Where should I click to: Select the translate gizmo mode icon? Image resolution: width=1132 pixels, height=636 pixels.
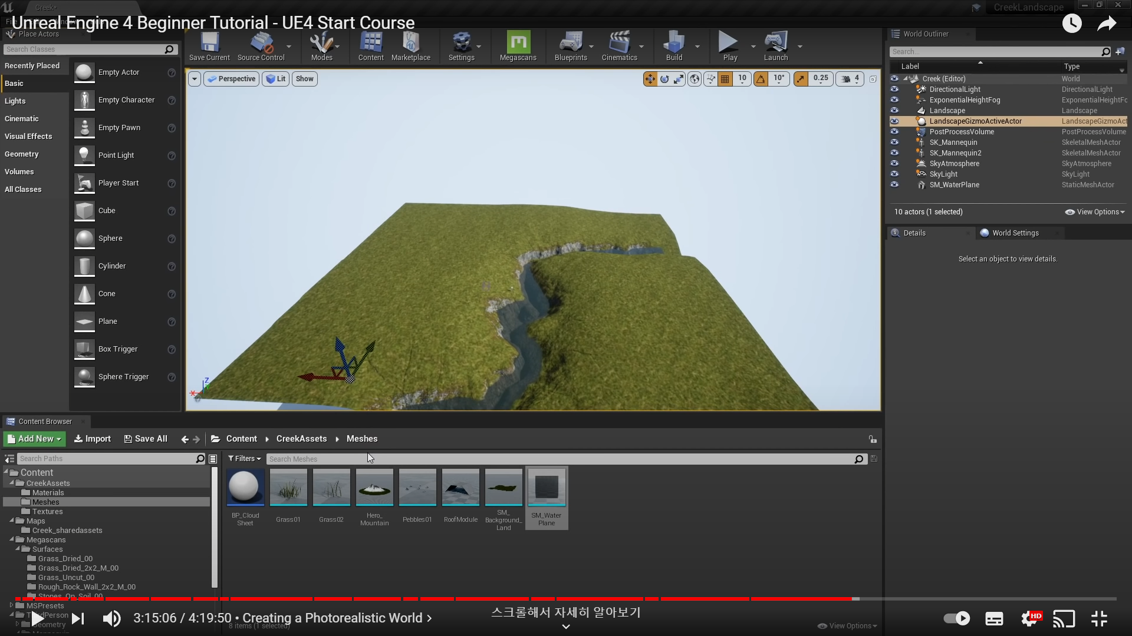650,79
